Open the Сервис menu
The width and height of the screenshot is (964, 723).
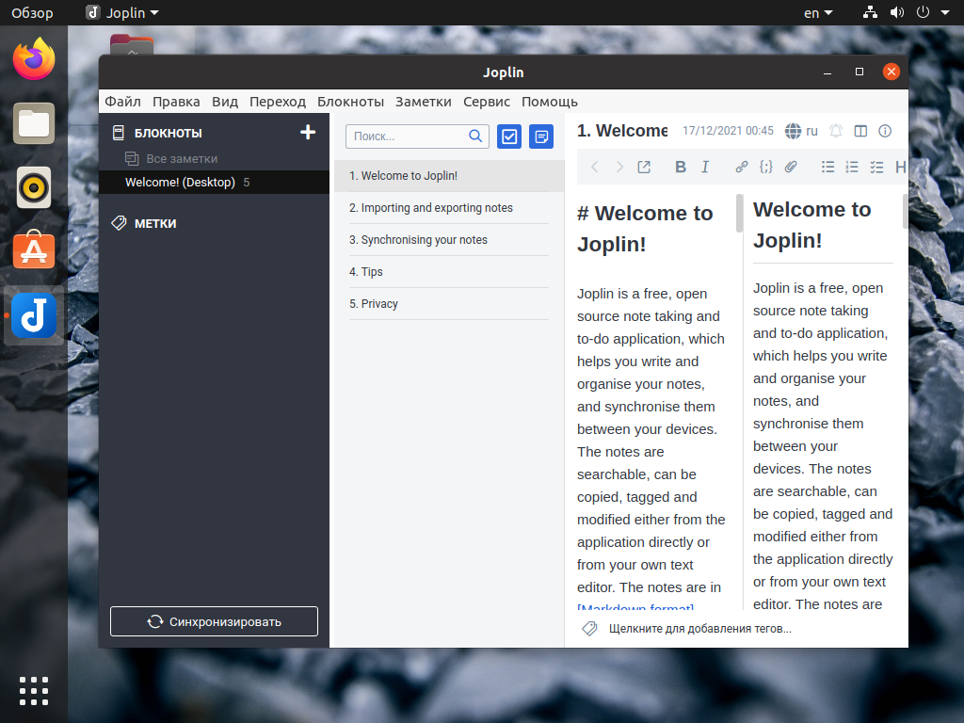coord(487,102)
